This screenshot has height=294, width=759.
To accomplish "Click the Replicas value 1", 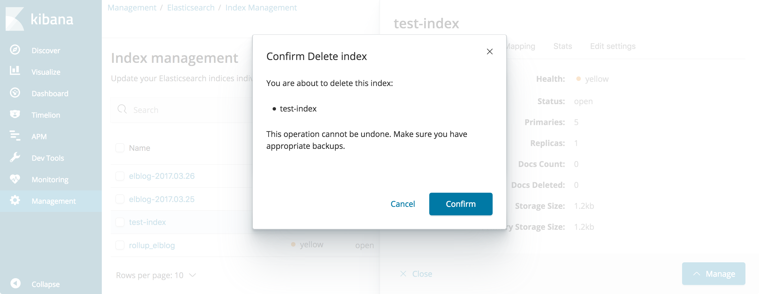I will [576, 143].
